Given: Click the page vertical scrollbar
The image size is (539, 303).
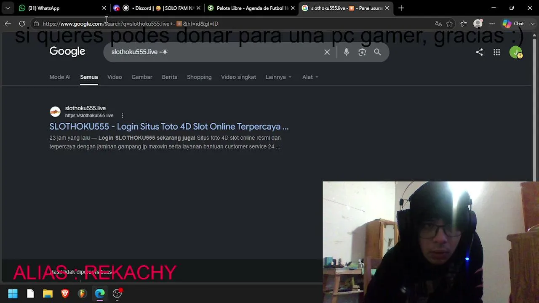Looking at the screenshot, I should (x=536, y=109).
